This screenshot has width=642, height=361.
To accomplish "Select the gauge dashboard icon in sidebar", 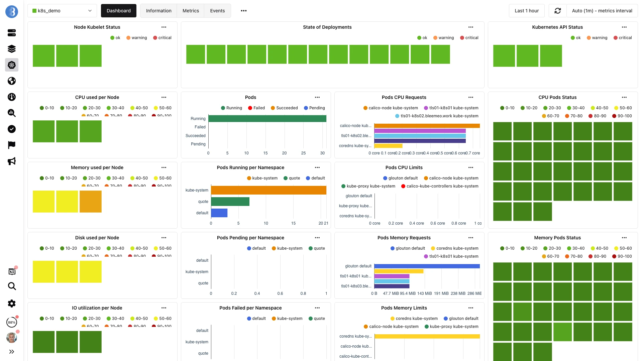I will click(12, 97).
